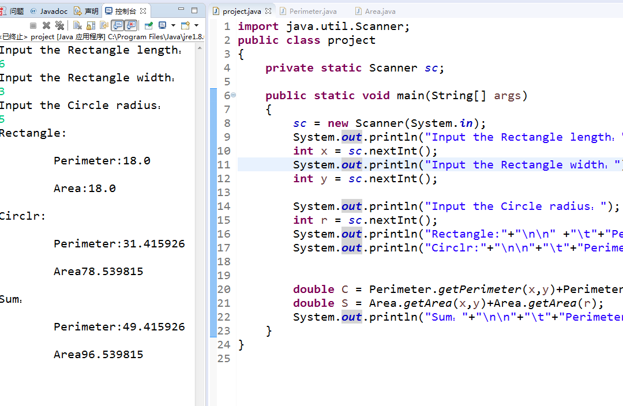This screenshot has width=623, height=406.
Task: Click the green input value 6 in console
Action: 2,63
